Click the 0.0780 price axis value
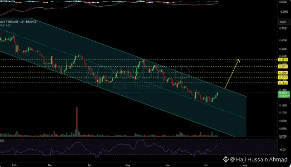Image resolution: width=291 pixels, height=167 pixels. [x=283, y=128]
